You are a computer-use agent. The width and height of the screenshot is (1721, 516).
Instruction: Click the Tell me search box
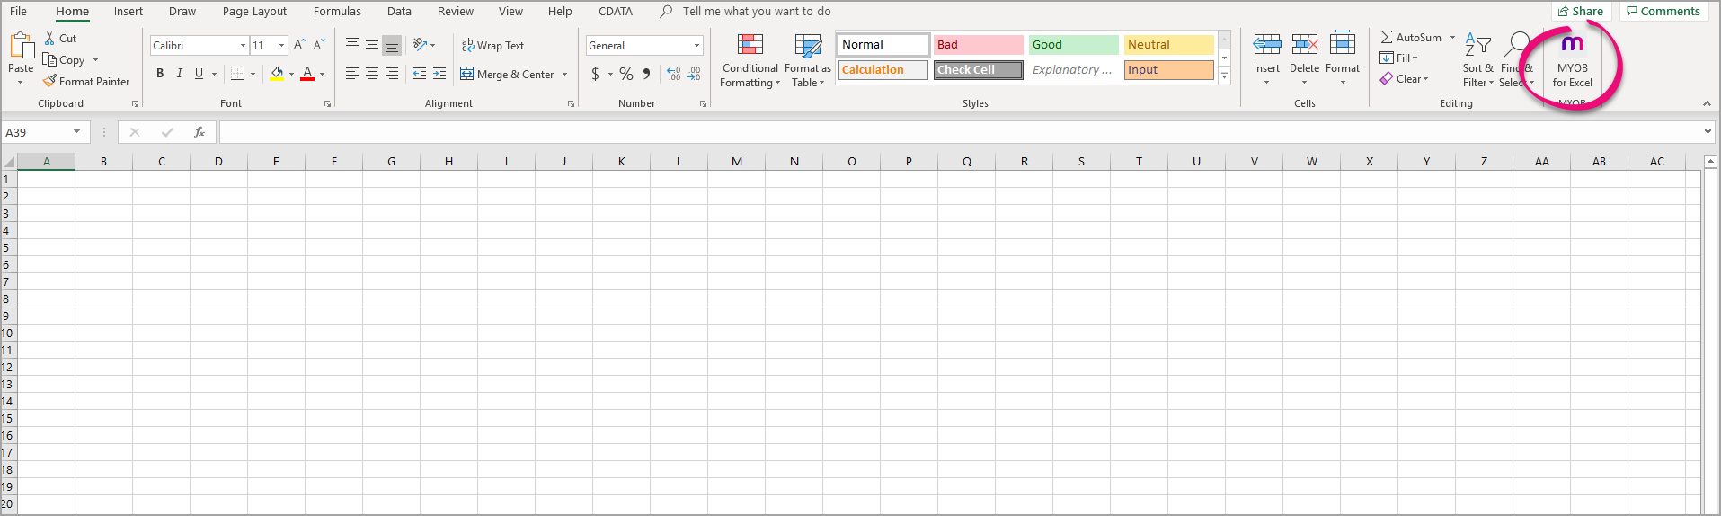coord(756,12)
